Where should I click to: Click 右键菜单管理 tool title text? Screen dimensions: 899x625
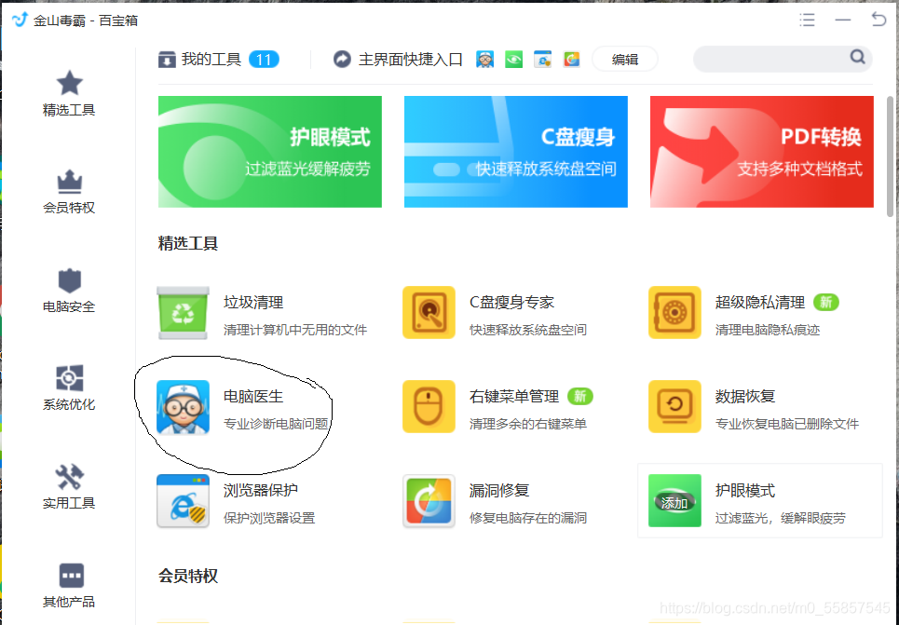(514, 396)
